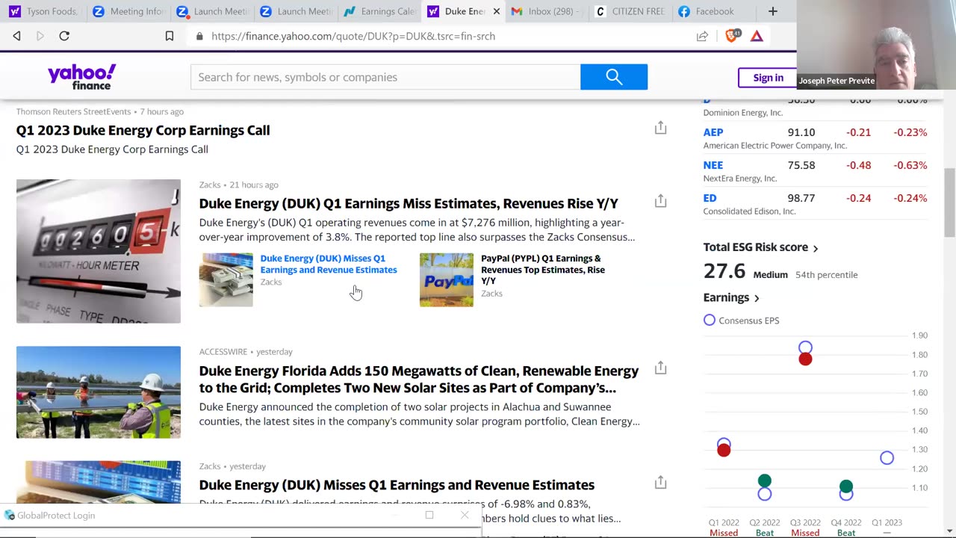The width and height of the screenshot is (956, 538).
Task: Click the Q1 2022 red actual EPS dot
Action: click(724, 450)
